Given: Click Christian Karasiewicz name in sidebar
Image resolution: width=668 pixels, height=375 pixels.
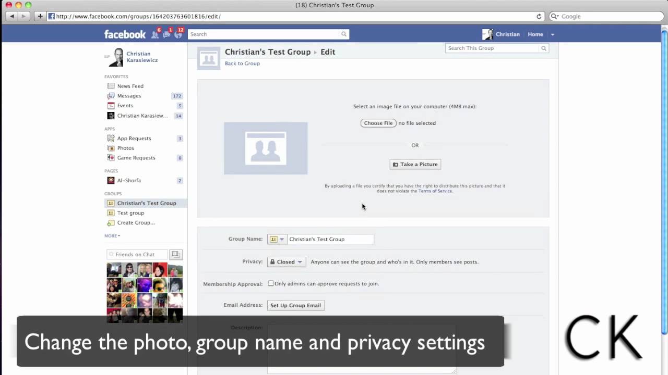Looking at the screenshot, I should tap(142, 57).
